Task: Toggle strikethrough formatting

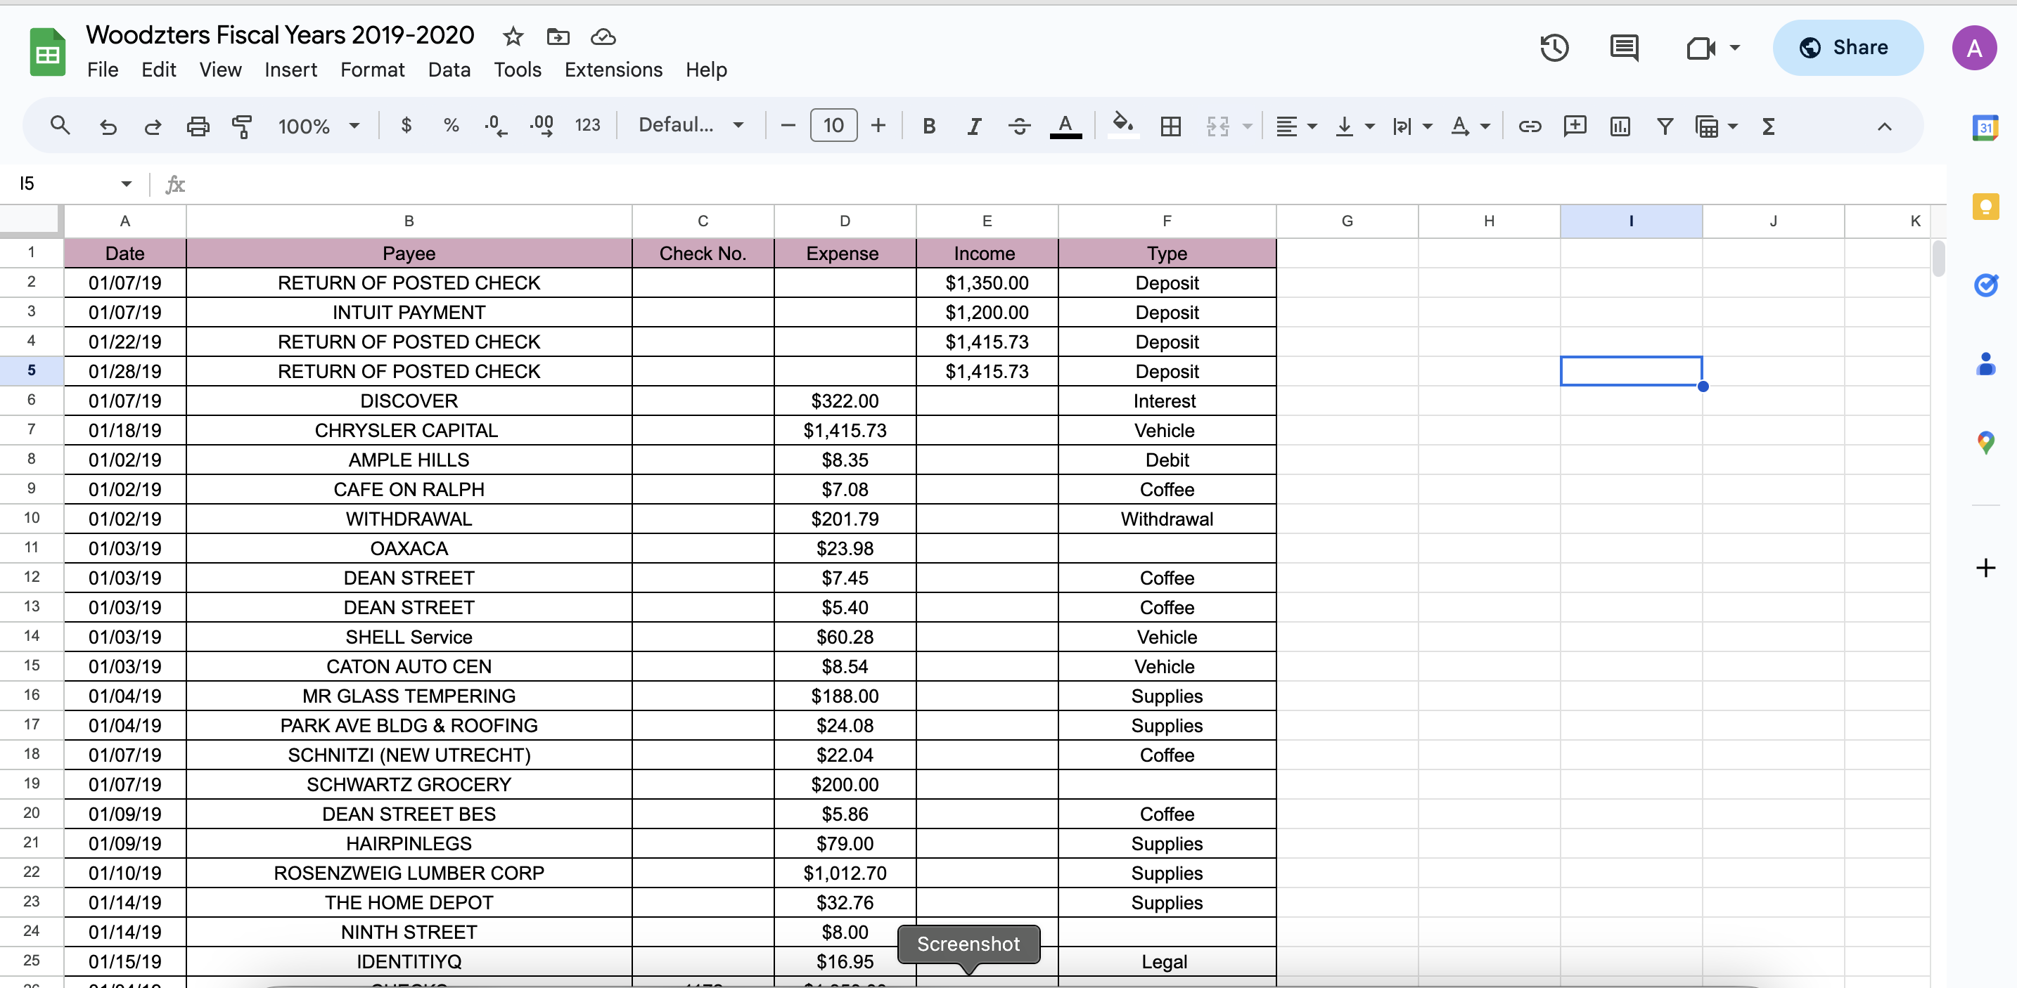Action: pyautogui.click(x=1018, y=126)
